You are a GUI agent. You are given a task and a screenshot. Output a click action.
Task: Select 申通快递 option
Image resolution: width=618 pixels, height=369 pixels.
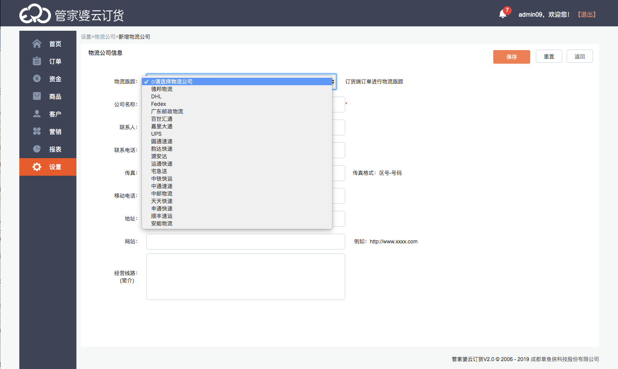pos(237,209)
